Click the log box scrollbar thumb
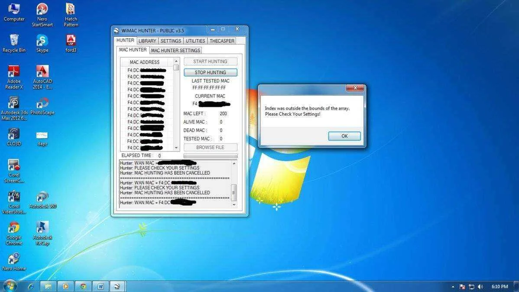Screen dimensions: 519x292 [x=234, y=192]
